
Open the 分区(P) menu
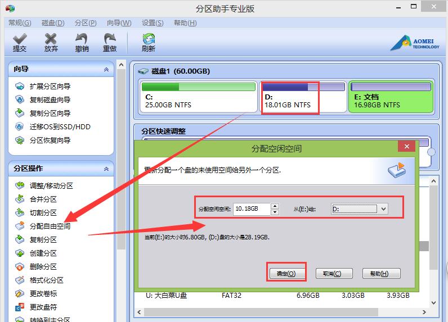click(x=86, y=23)
